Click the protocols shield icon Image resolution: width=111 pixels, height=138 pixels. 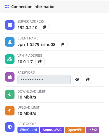point(10,127)
